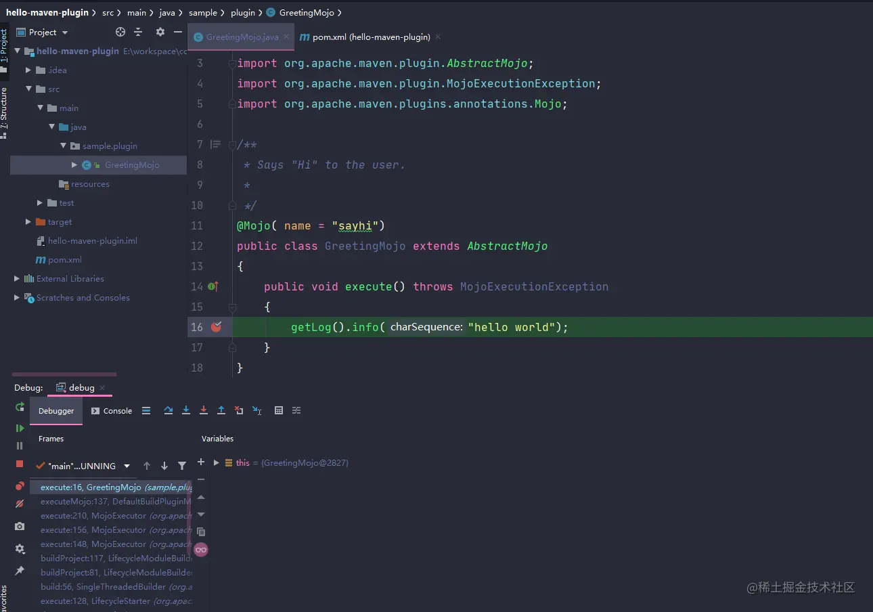The width and height of the screenshot is (873, 612).
Task: Go to next frame with down arrow
Action: [x=164, y=466]
